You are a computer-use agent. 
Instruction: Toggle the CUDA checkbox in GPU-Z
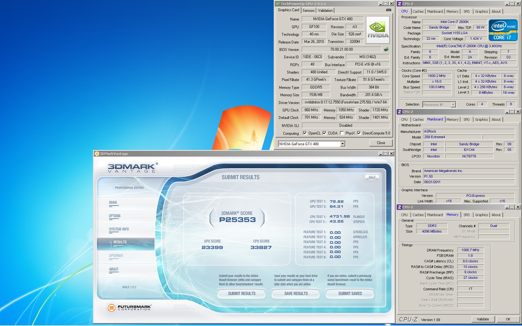[324, 133]
